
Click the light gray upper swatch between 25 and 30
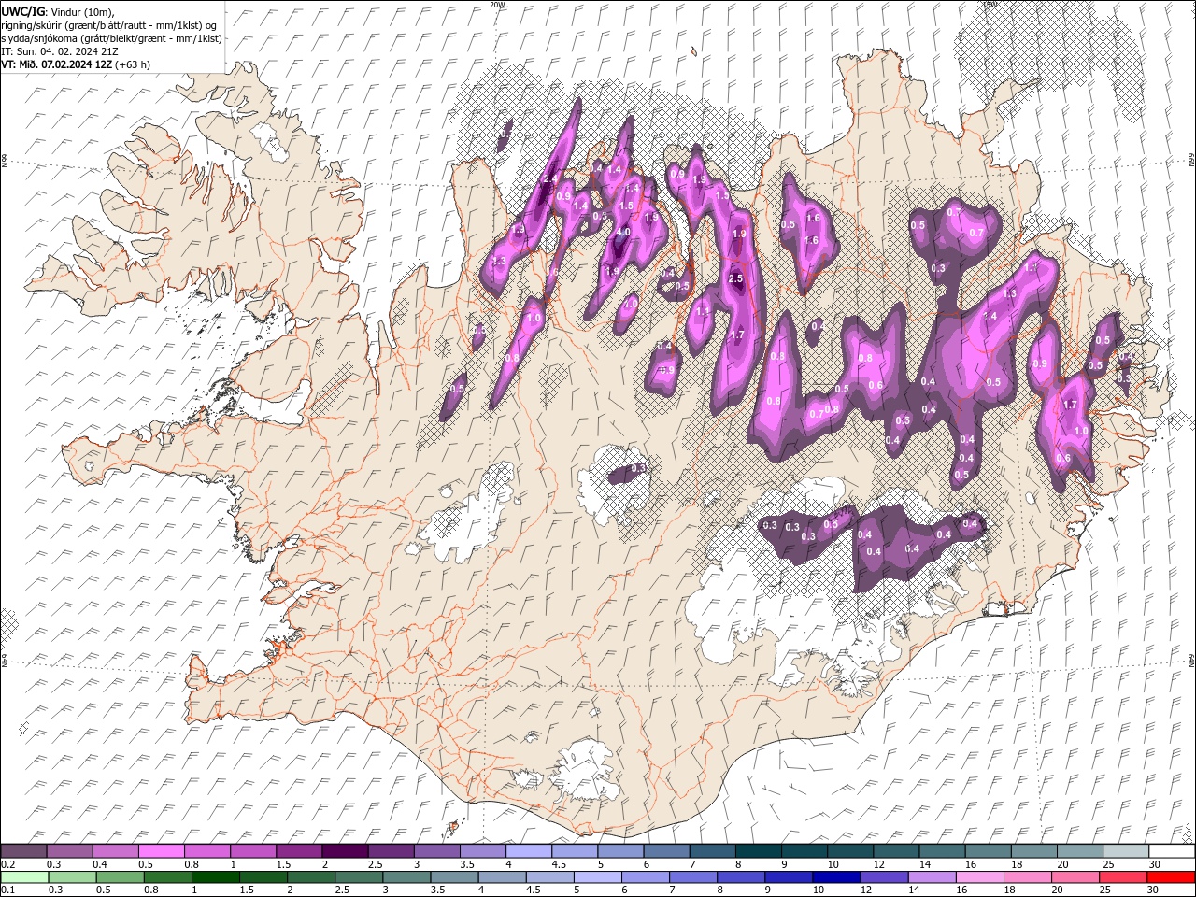(1125, 851)
